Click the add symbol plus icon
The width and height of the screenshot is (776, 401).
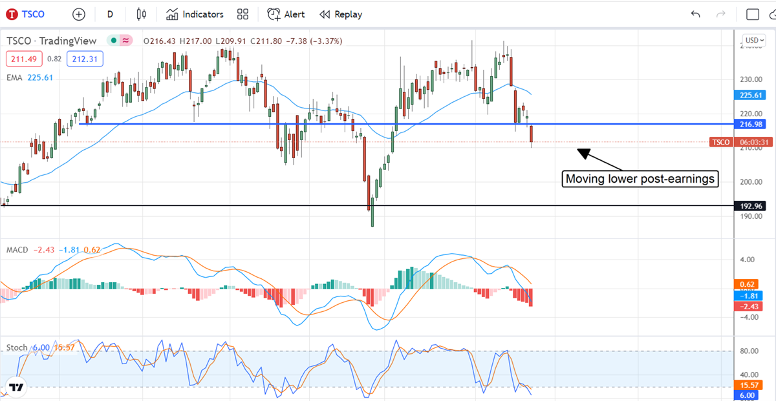[x=79, y=14]
